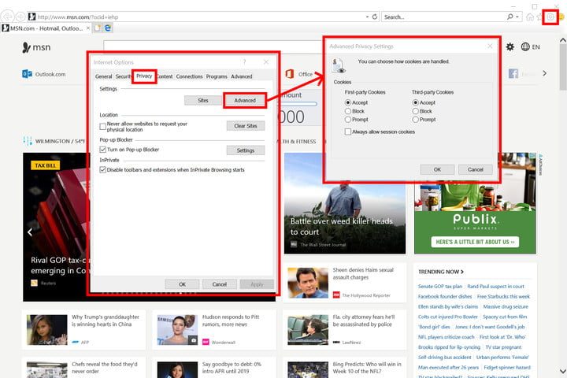The width and height of the screenshot is (567, 378).
Task: Open MSN page settings gear
Action: point(510,47)
